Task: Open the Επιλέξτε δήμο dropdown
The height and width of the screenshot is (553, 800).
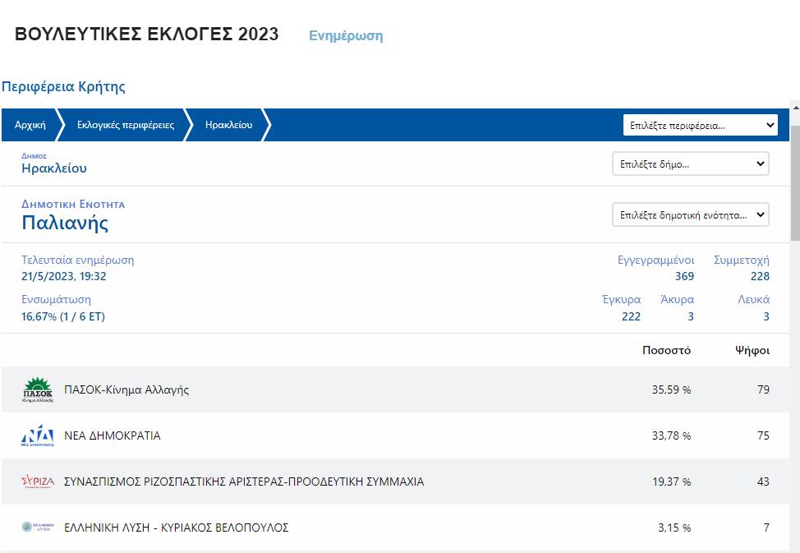Action: click(x=690, y=164)
